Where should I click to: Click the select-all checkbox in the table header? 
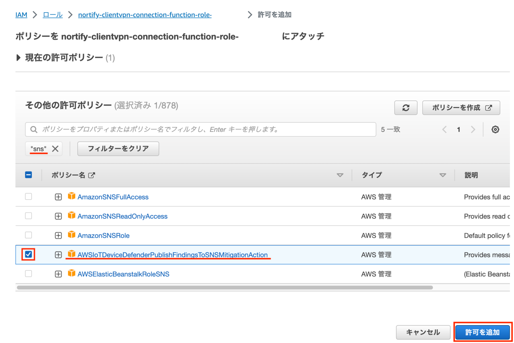tap(28, 175)
